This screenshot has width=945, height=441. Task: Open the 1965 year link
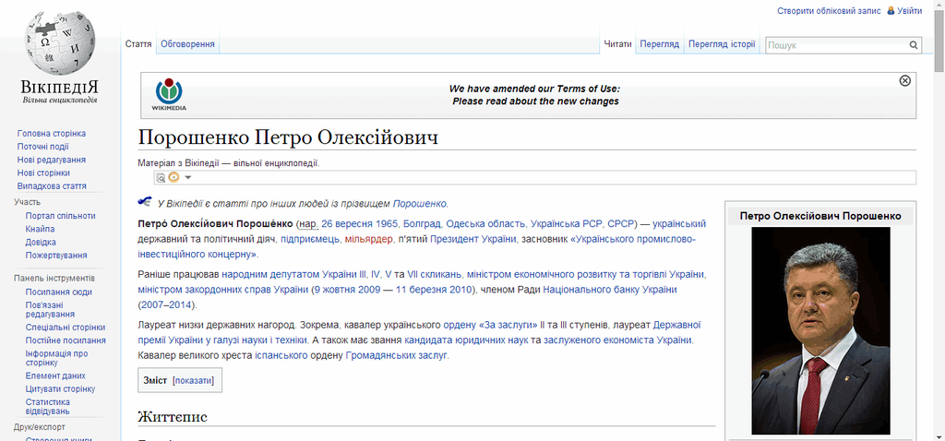389,224
